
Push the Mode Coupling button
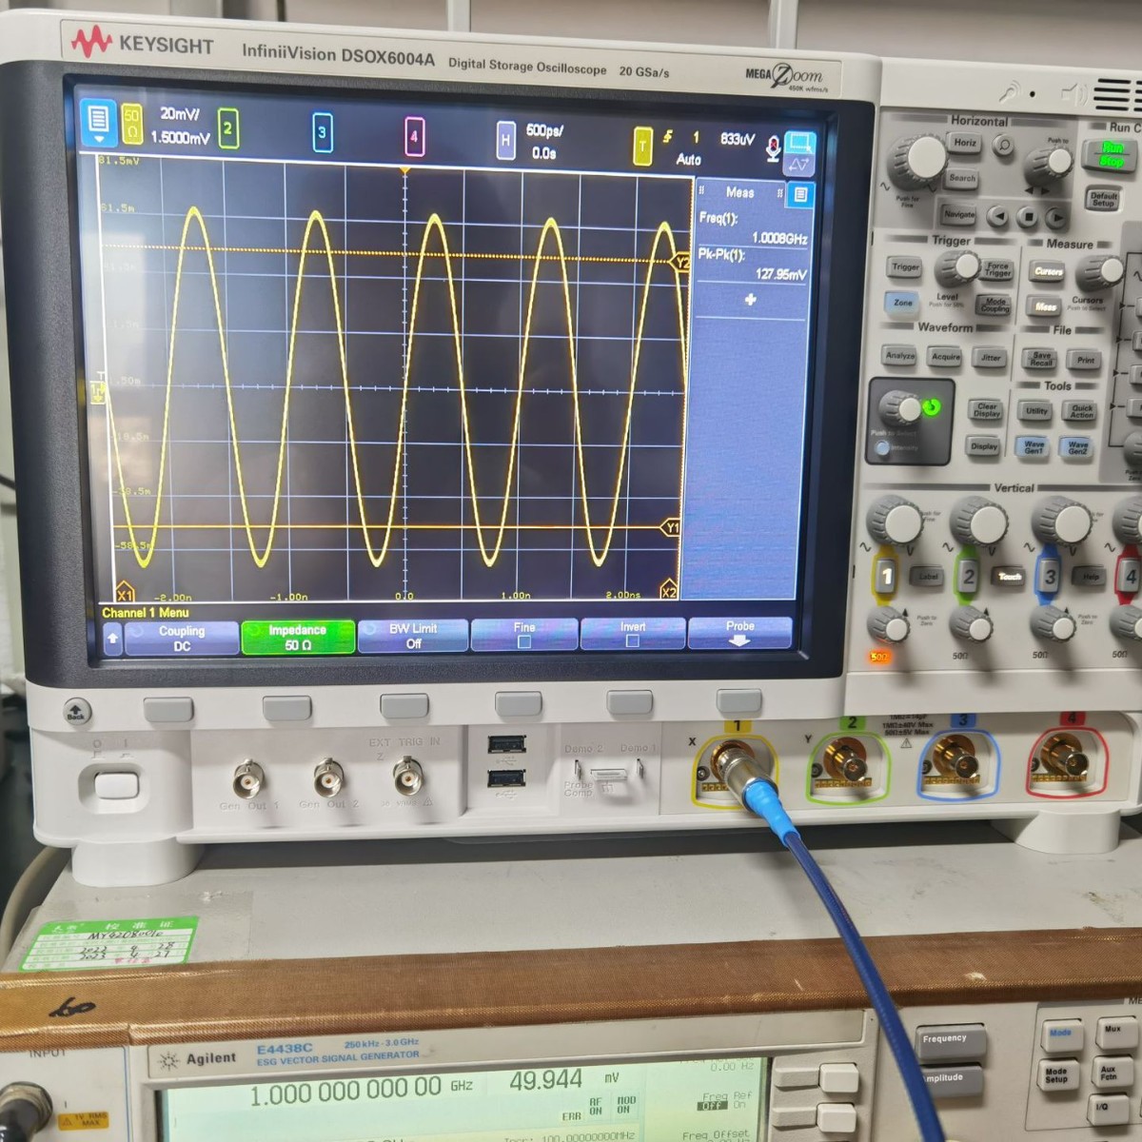pyautogui.click(x=994, y=305)
